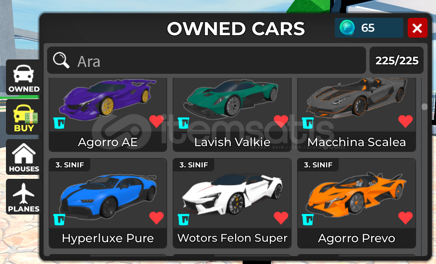The image size is (436, 264).
Task: Open paint bucket for Wotors Felon Super
Action: (x=184, y=219)
